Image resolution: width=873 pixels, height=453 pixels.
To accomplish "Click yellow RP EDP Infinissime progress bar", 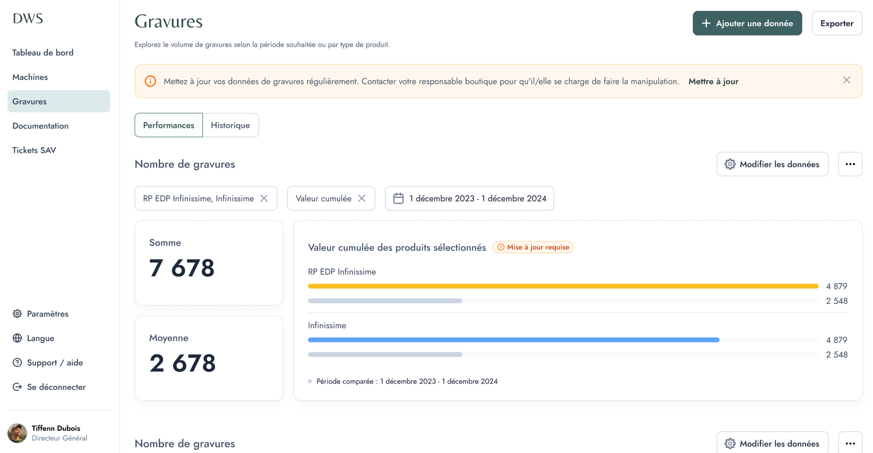I will pyautogui.click(x=563, y=286).
